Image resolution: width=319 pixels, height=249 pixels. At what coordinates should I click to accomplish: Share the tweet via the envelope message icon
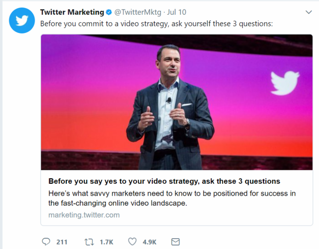pos(175,242)
